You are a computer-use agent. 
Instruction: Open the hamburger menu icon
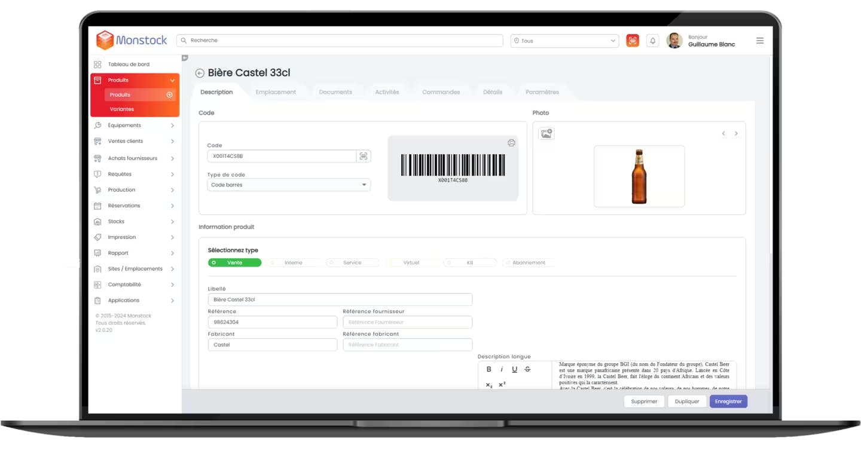click(760, 41)
